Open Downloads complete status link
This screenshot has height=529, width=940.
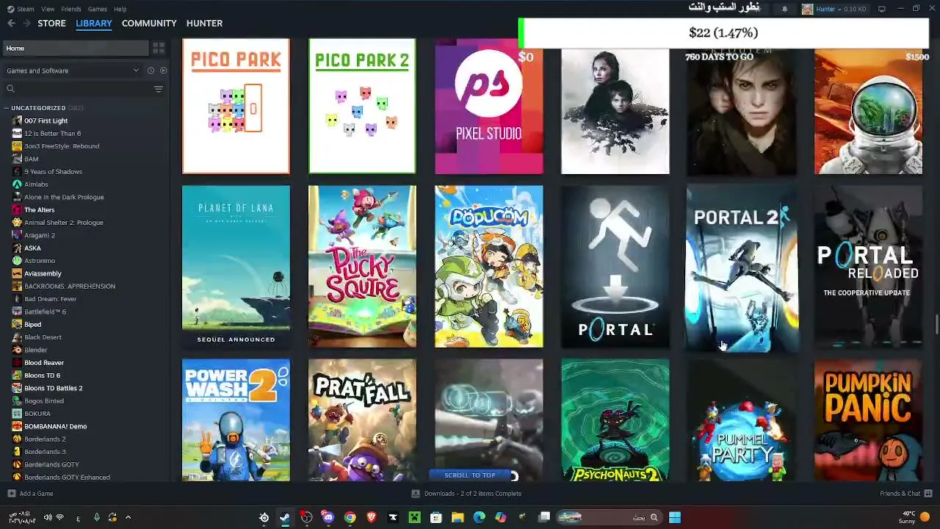click(x=473, y=494)
